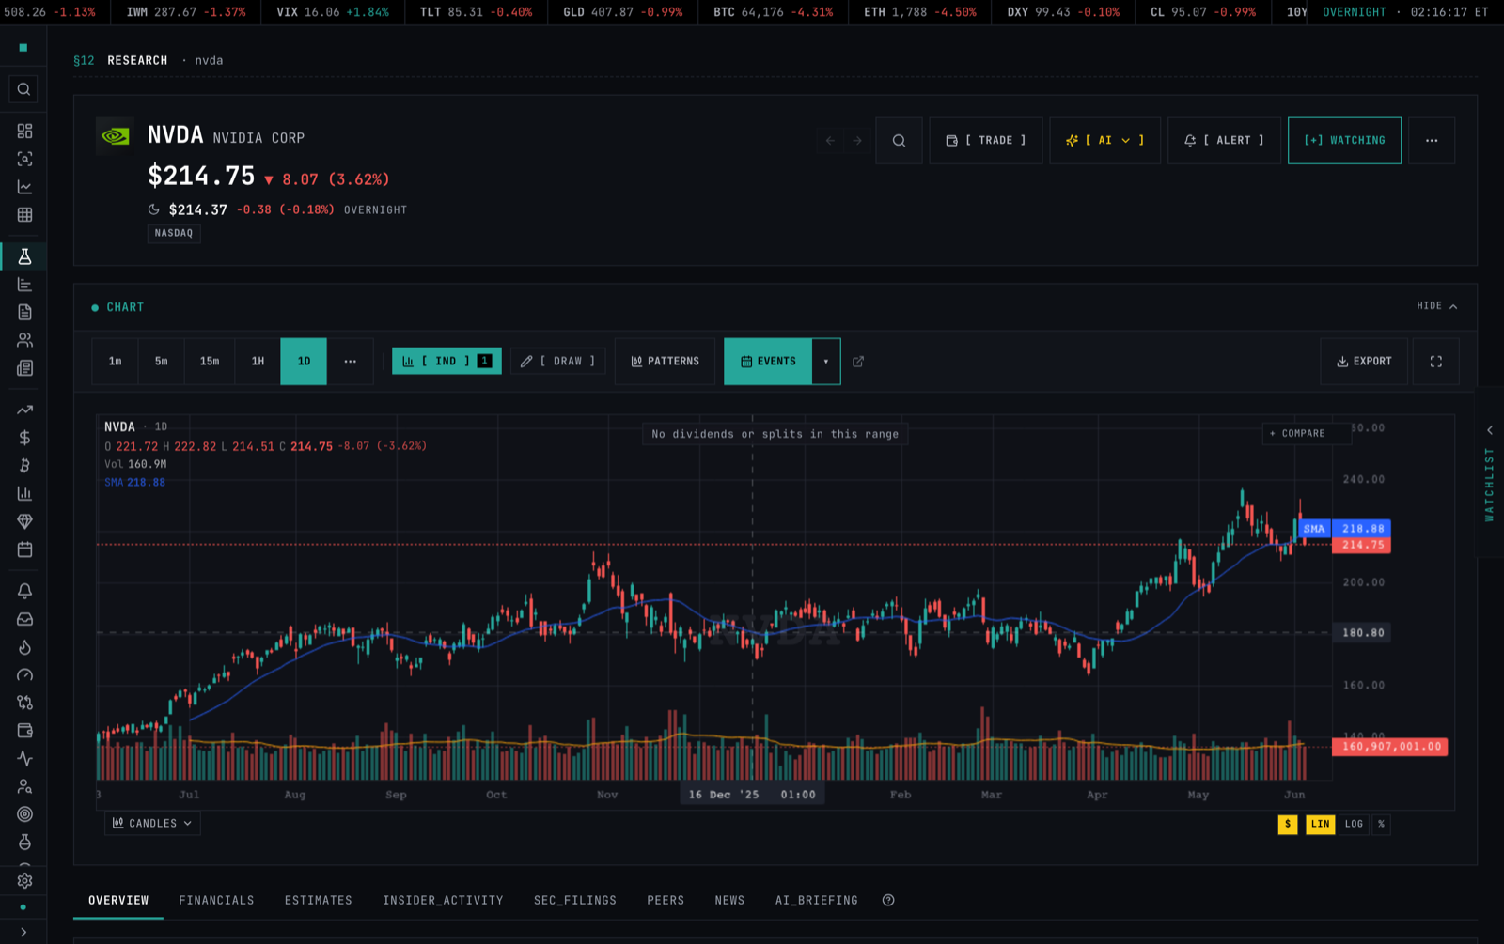Open the dollar sign icon in sidebar
This screenshot has height=944, width=1504.
point(24,438)
